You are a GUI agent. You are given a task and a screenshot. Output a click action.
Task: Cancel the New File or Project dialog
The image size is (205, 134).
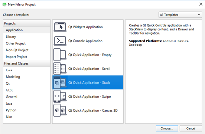[191, 128]
